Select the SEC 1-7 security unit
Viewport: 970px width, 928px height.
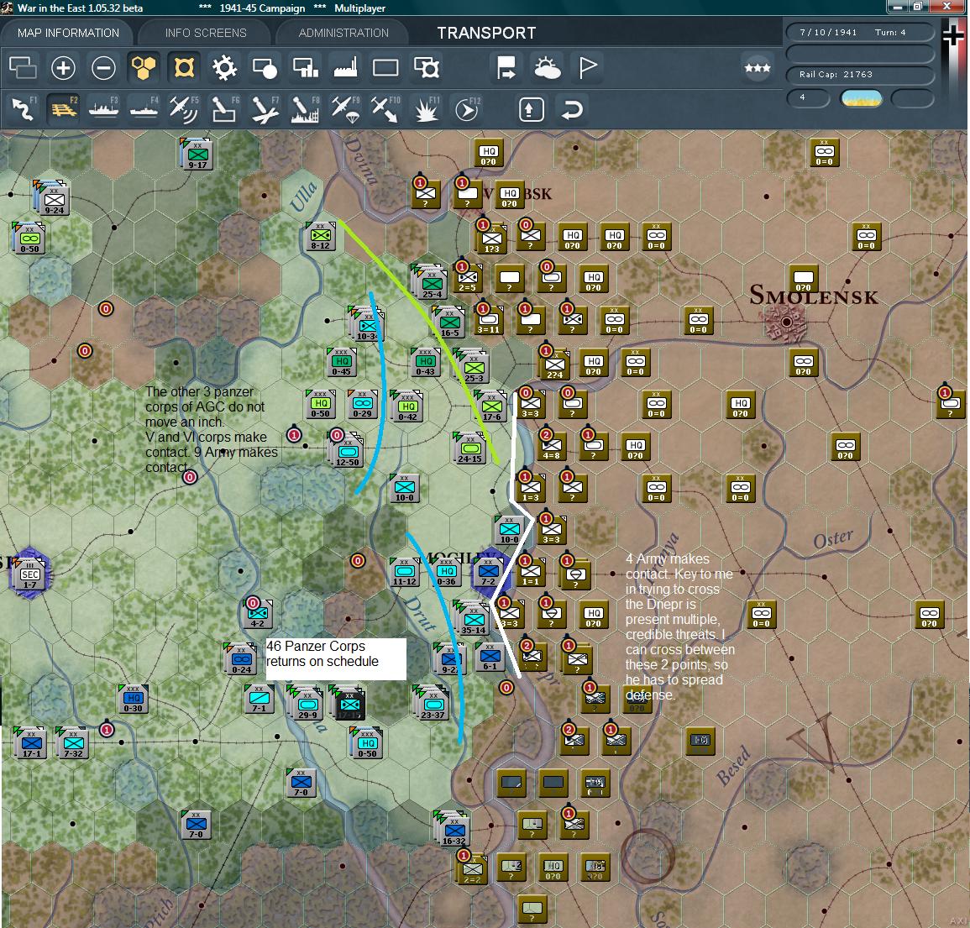point(29,574)
